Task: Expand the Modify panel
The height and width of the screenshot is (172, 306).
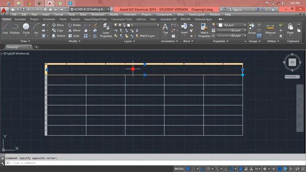Action: tap(75, 41)
